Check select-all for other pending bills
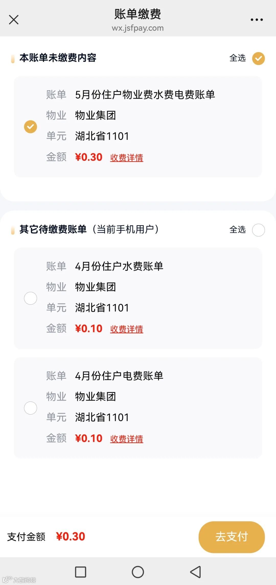Viewport: 276px width, 585px height. pos(258,230)
